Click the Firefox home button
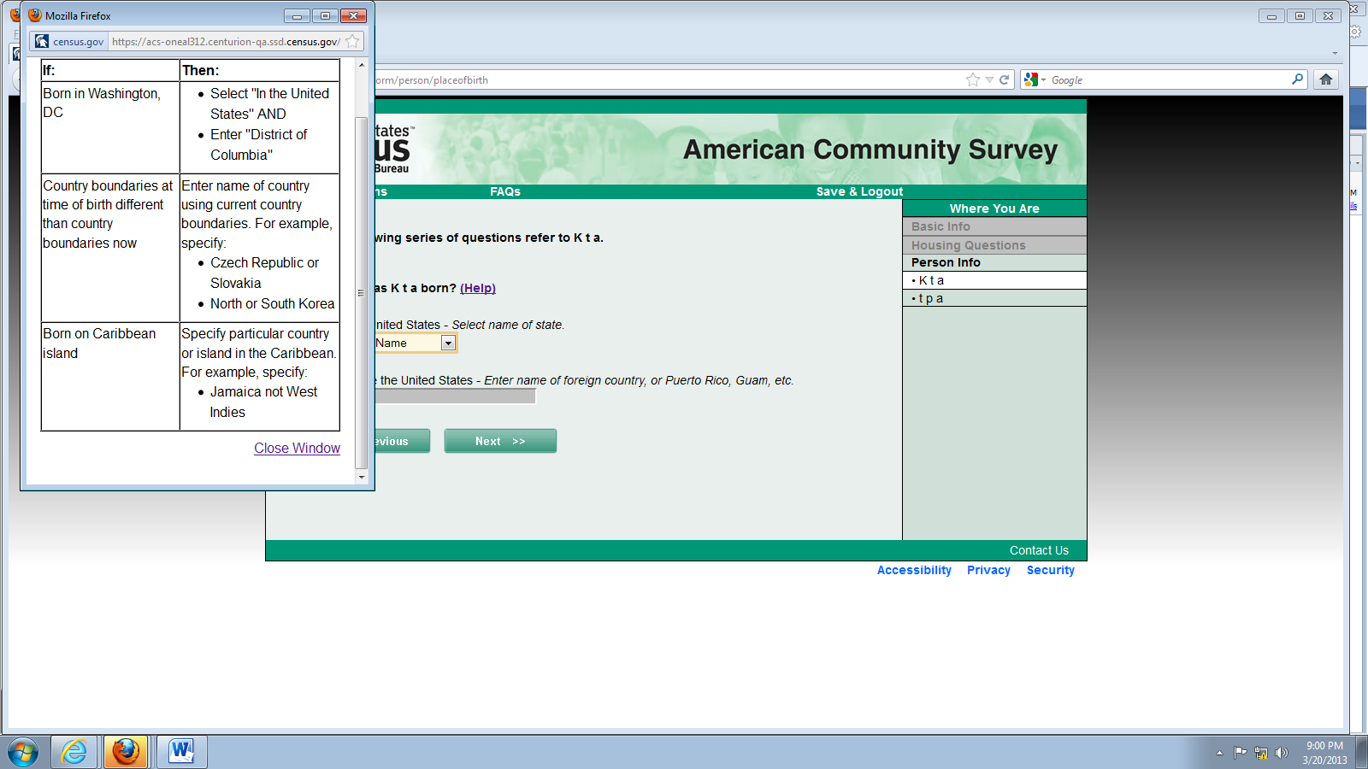 coord(1326,79)
